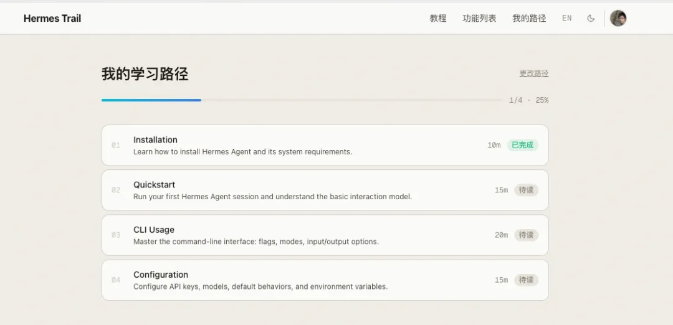Click description 'Learn how to install Hermes Agent'
The image size is (673, 325).
(243, 152)
